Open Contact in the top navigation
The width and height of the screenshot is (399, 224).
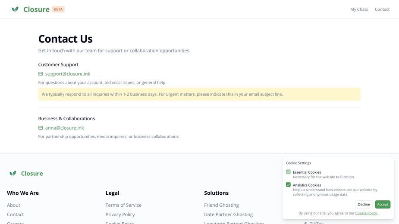[382, 9]
